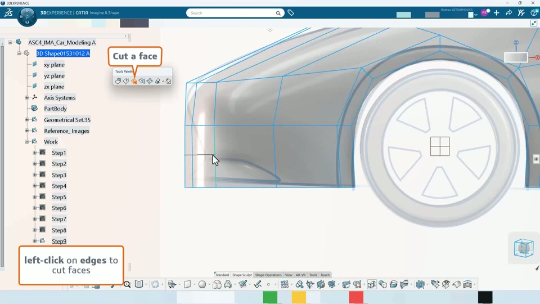Click the view cube at right edge
Screen dimensions: 540x304
pos(524,248)
